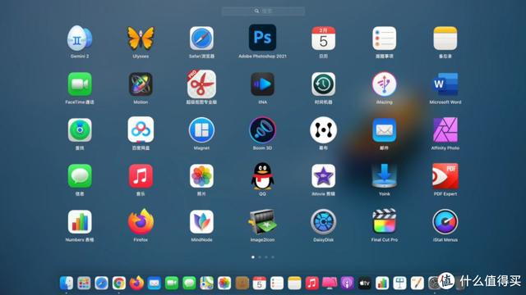Open Music from the Launchpad grid

[141, 175]
